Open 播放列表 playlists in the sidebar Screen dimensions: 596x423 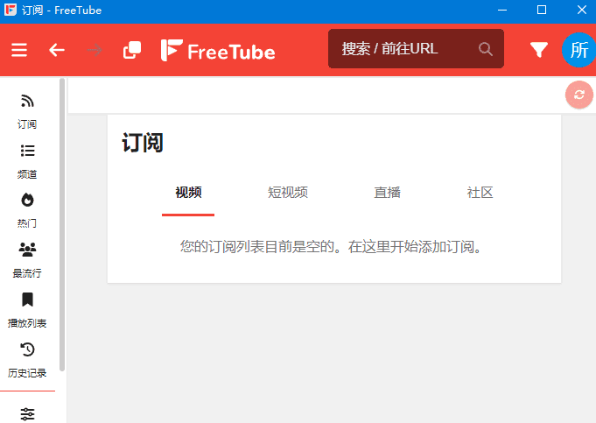tap(27, 310)
